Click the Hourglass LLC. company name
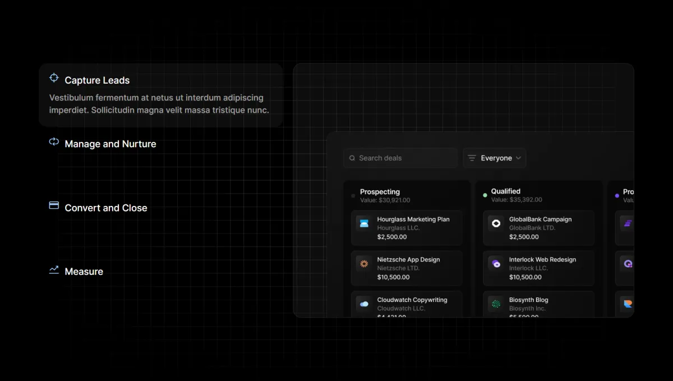The image size is (673, 381). point(398,228)
